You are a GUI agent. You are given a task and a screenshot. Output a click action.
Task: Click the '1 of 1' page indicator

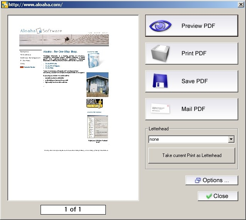coord(73,210)
